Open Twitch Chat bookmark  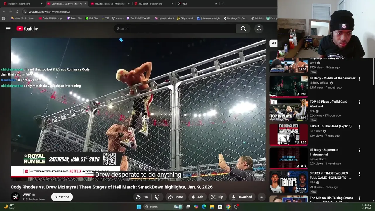click(75, 18)
